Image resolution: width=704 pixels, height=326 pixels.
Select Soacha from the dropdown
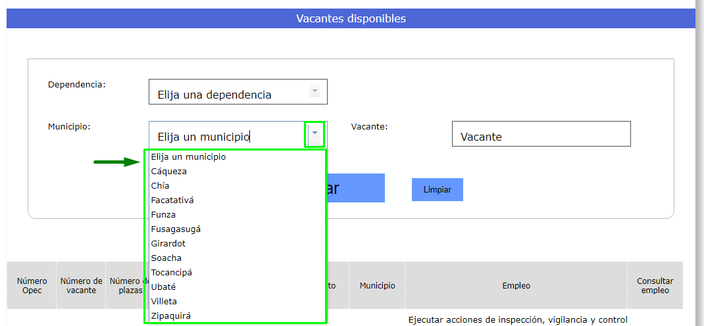pos(166,258)
